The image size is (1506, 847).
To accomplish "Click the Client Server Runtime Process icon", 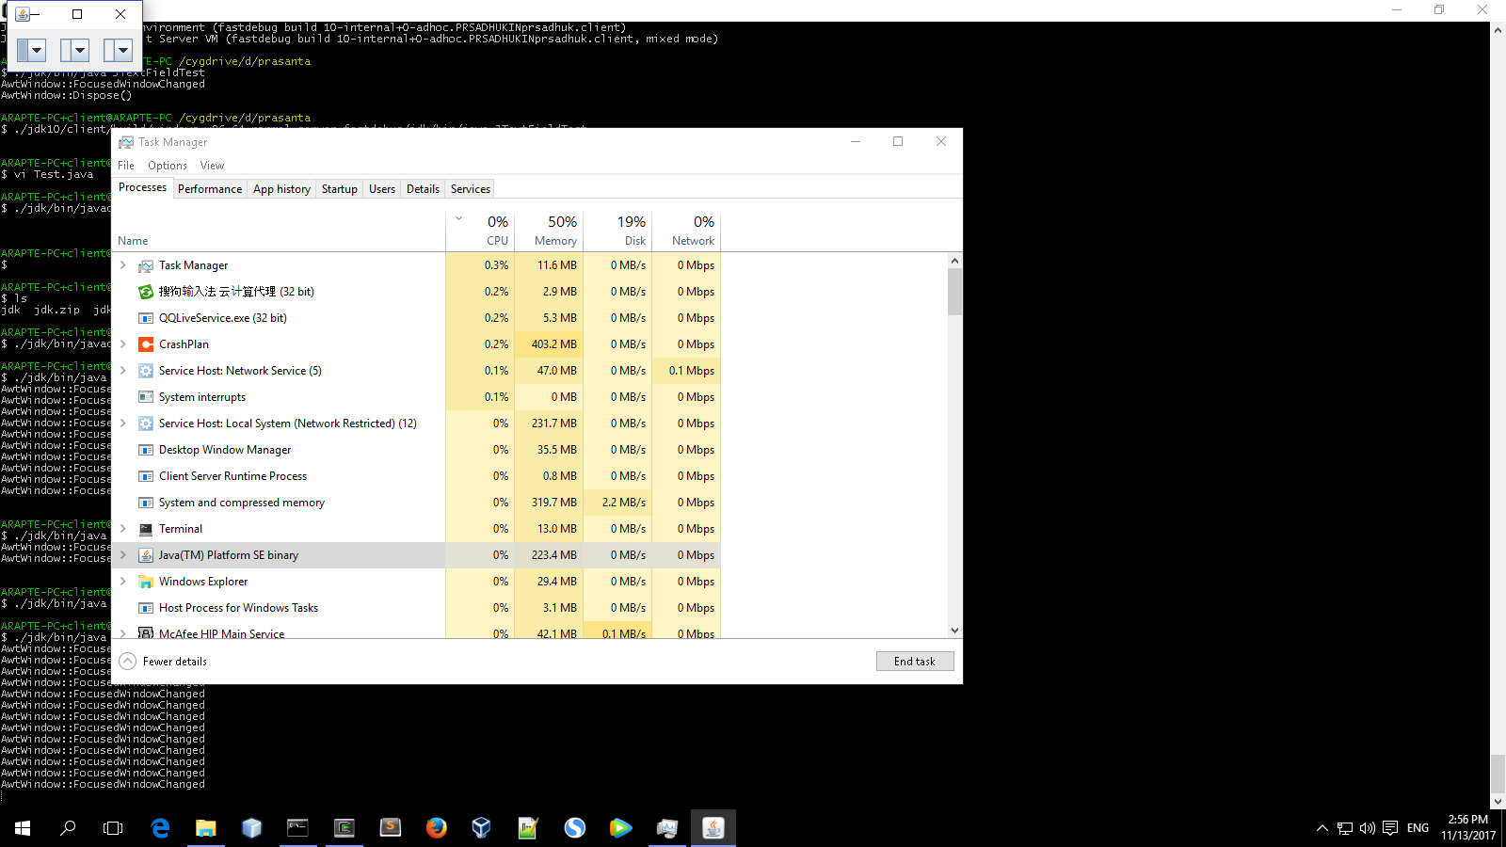I will pyautogui.click(x=146, y=476).
